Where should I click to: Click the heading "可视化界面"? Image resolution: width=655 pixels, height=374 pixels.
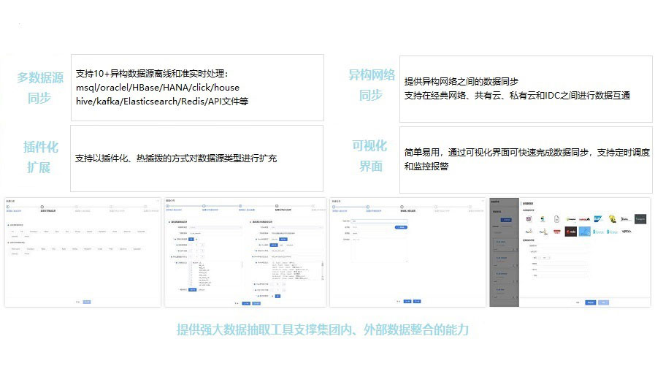pos(370,156)
